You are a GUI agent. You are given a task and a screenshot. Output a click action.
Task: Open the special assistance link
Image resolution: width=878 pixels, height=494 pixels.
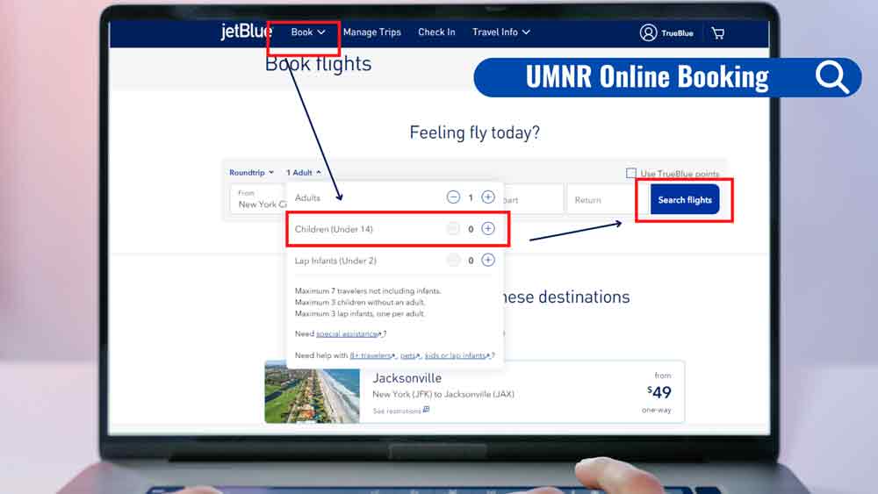pyautogui.click(x=349, y=334)
